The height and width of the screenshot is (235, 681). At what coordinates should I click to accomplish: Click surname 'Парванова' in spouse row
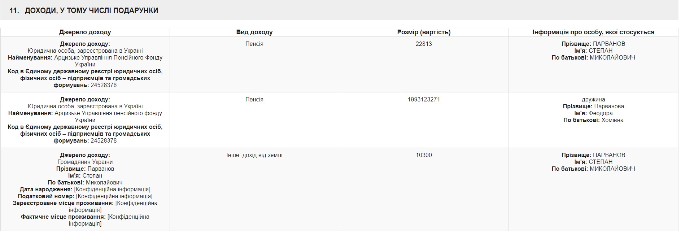609,106
